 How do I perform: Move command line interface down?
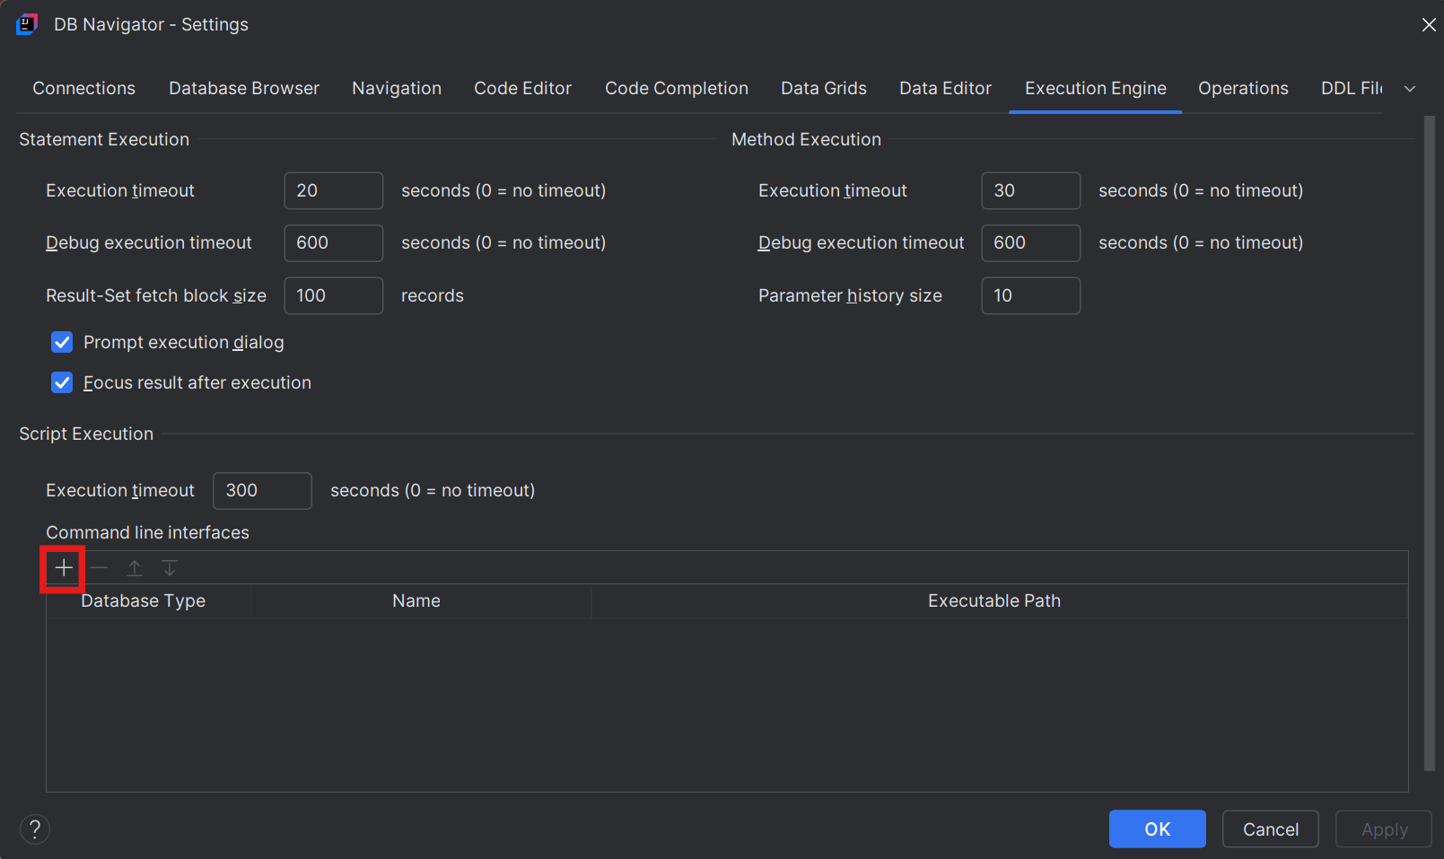pyautogui.click(x=170, y=568)
